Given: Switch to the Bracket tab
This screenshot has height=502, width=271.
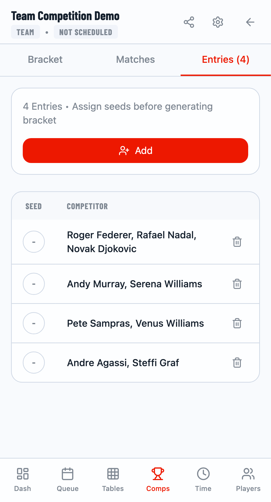Looking at the screenshot, I should coord(45,60).
